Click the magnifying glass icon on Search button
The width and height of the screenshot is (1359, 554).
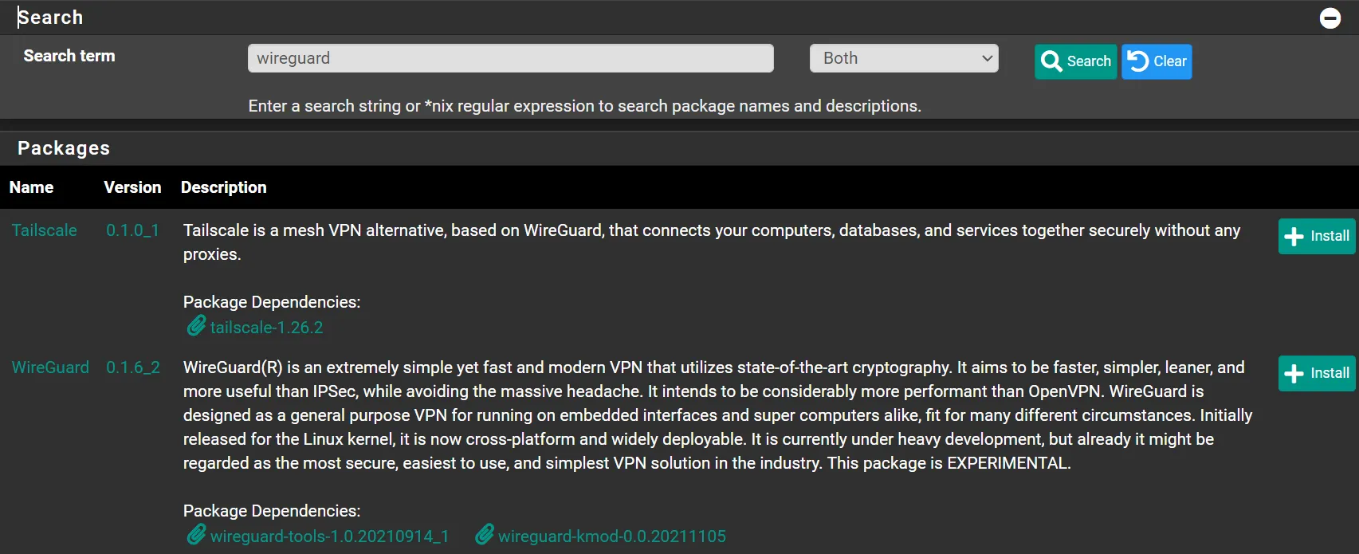(1051, 61)
